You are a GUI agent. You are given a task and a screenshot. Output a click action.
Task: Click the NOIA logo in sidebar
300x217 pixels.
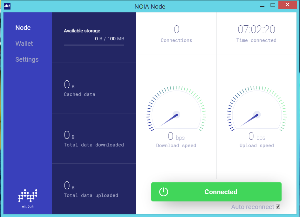(28, 196)
